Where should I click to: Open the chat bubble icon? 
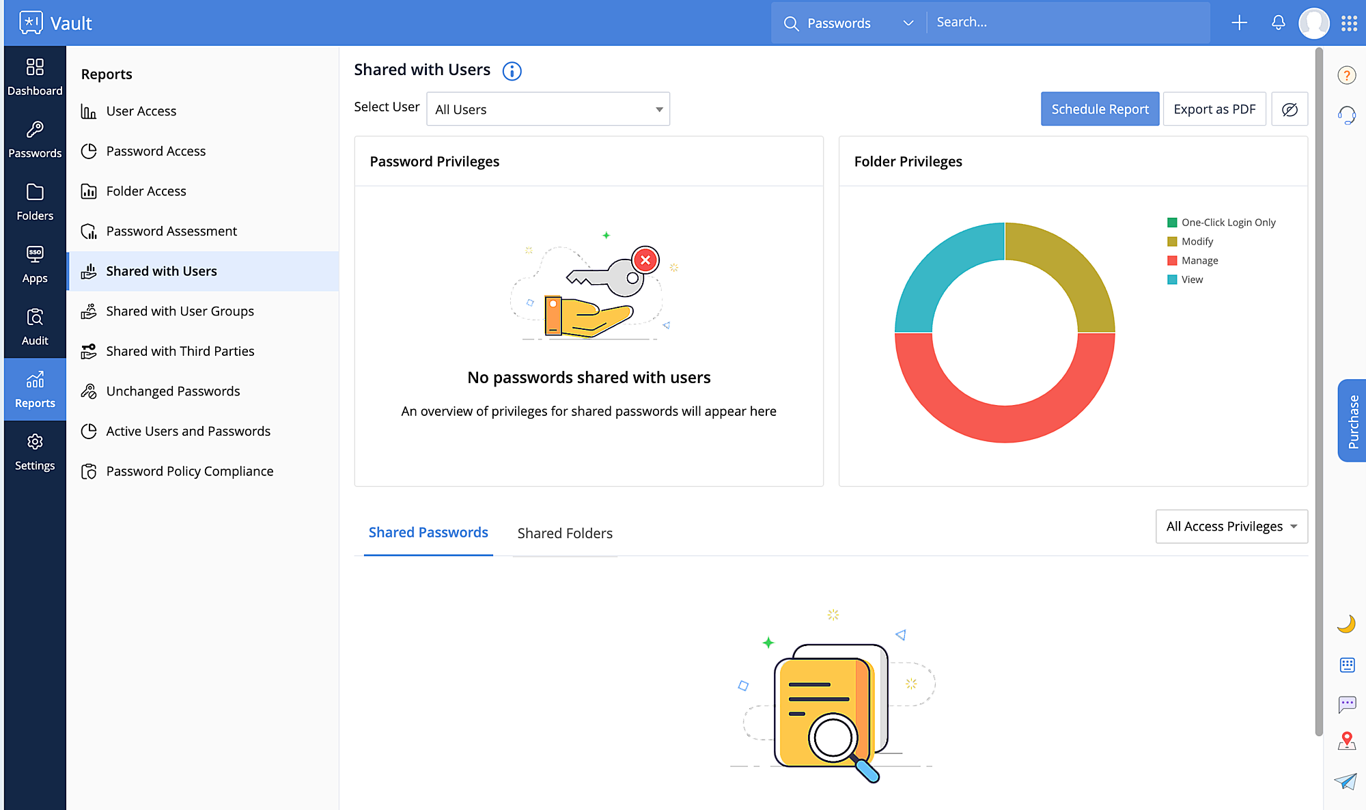point(1347,703)
